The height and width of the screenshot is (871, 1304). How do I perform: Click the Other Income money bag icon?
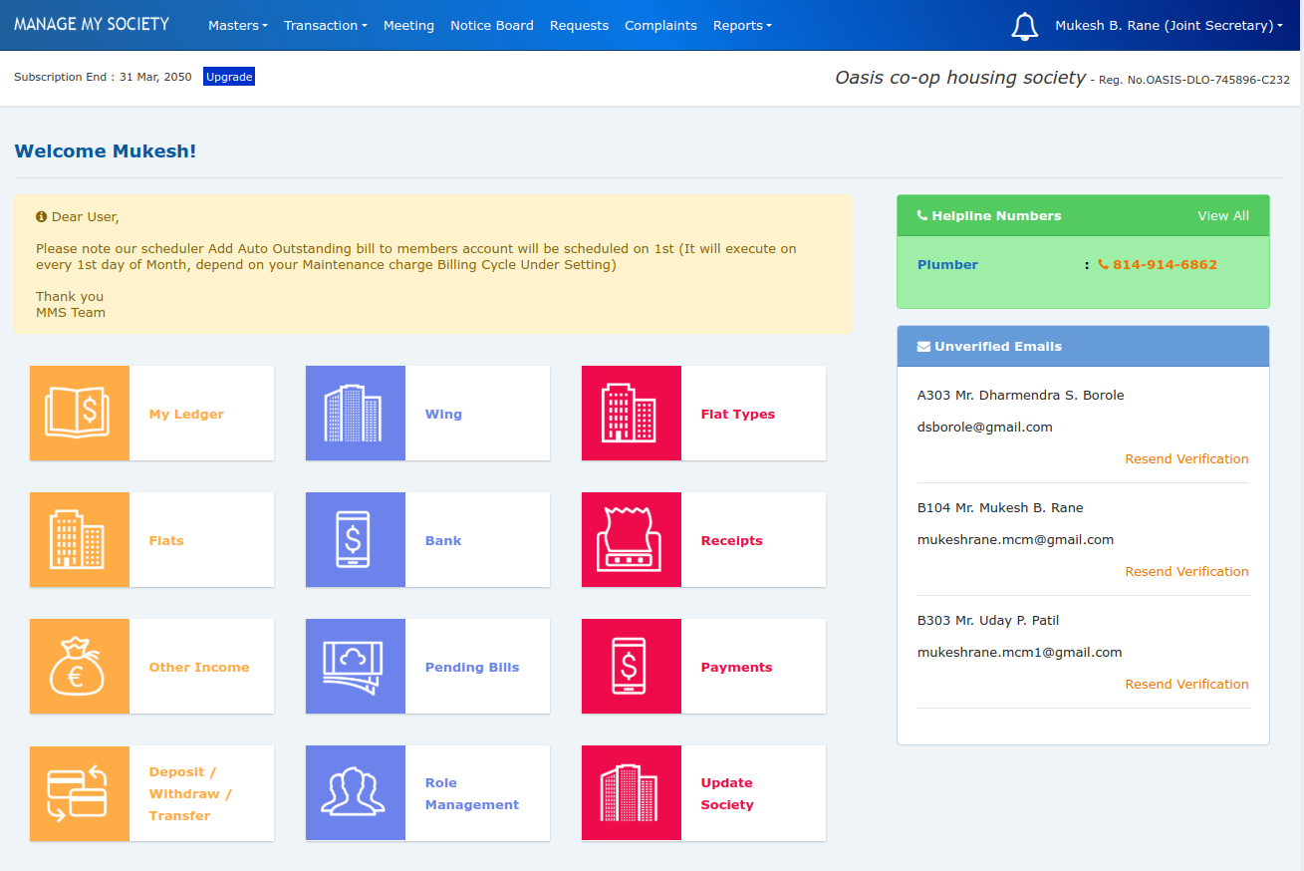point(80,666)
